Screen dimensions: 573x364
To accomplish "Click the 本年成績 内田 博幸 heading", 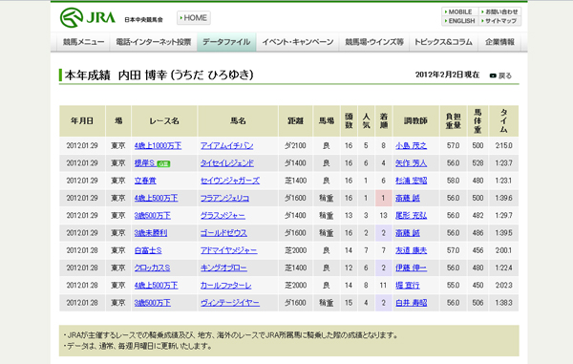I will click(x=159, y=75).
